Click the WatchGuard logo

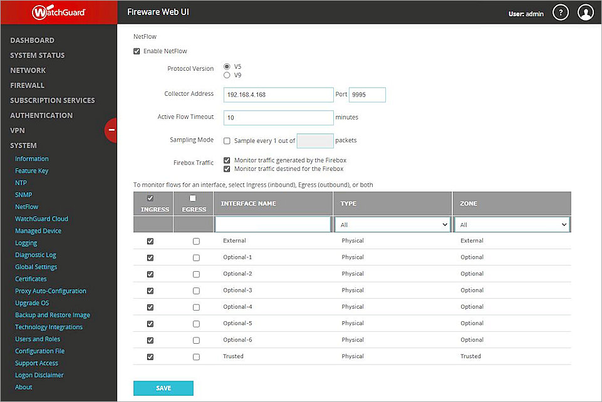click(x=57, y=11)
